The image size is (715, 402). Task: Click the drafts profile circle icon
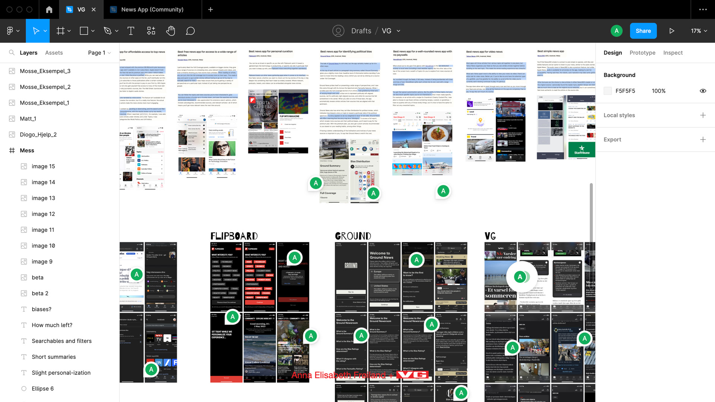[338, 31]
